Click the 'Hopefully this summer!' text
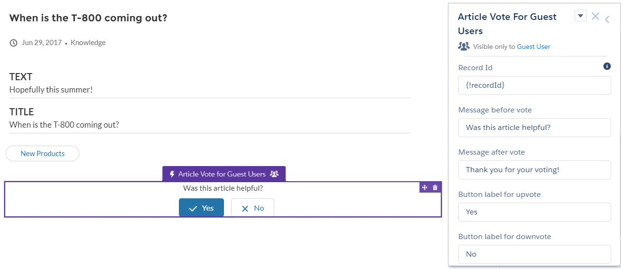623x269 pixels. point(51,89)
